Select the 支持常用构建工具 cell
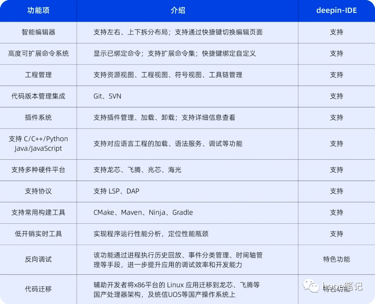Screen dimensions: 375x304 (x=38, y=213)
